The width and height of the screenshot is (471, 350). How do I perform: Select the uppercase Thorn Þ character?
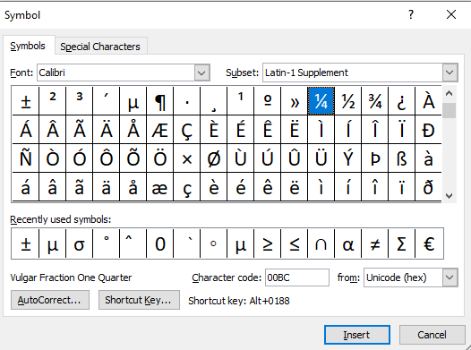point(374,158)
